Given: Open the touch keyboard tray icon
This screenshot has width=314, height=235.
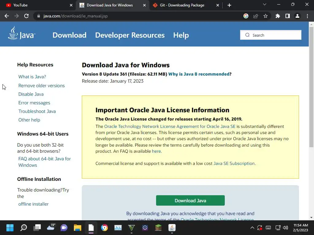Looking at the screenshot, I should coord(268,228).
